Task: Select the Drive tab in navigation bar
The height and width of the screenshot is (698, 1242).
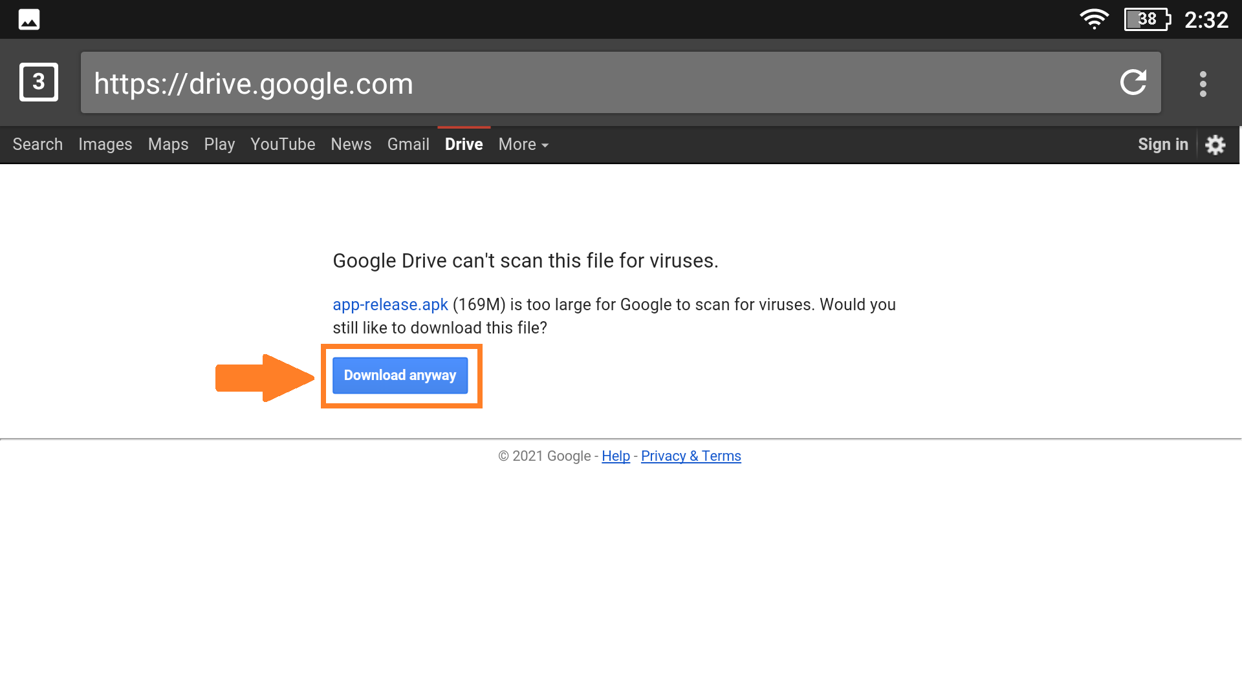Action: pos(464,144)
